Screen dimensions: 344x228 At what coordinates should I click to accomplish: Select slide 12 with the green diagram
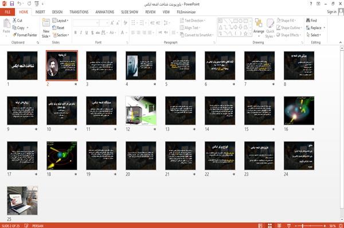pos(141,110)
